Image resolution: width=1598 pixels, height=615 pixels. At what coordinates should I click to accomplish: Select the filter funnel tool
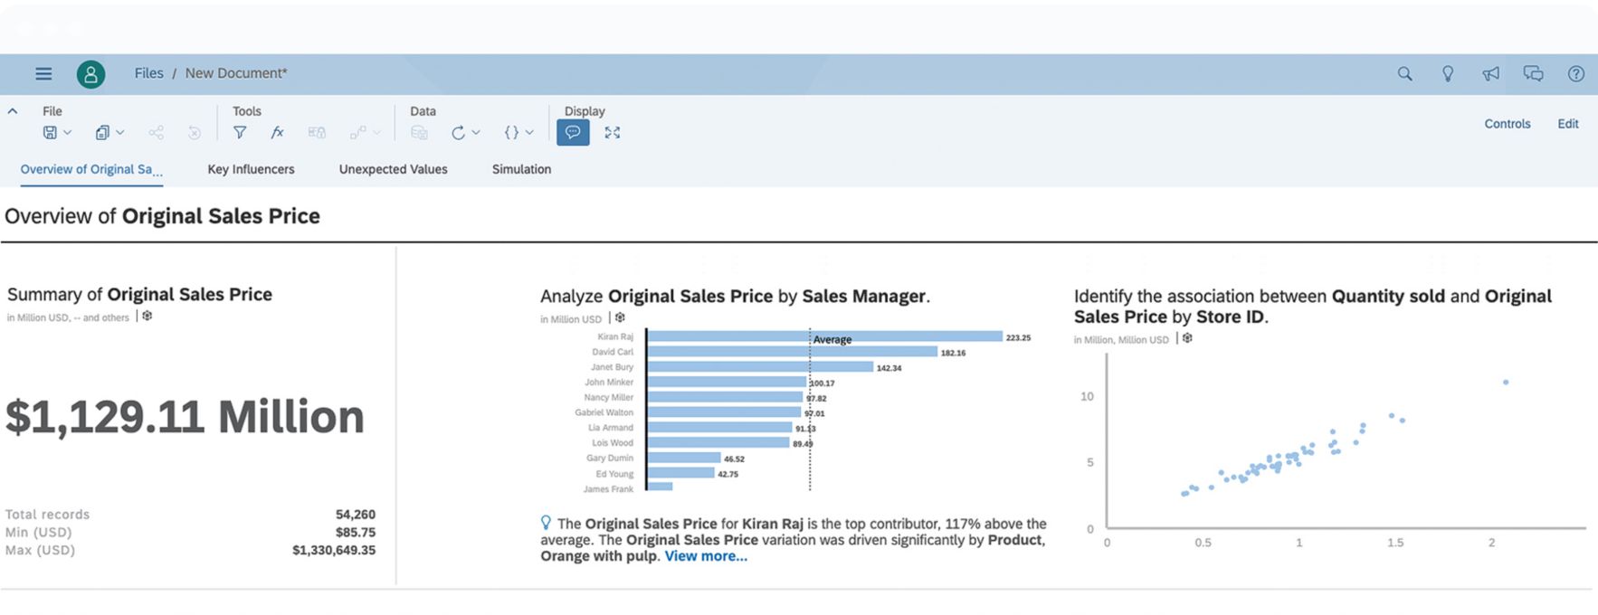coord(240,133)
